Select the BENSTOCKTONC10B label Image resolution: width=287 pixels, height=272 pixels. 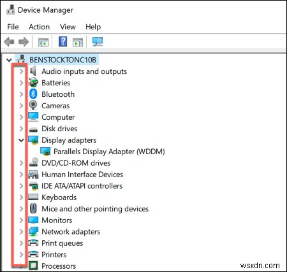pyautogui.click(x=63, y=60)
